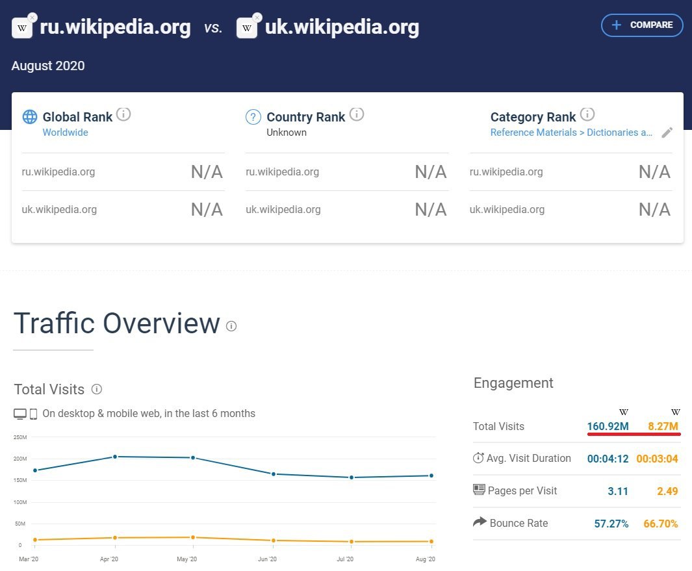Open the Worldwide link under Global Rank
The image size is (692, 571).
click(66, 133)
